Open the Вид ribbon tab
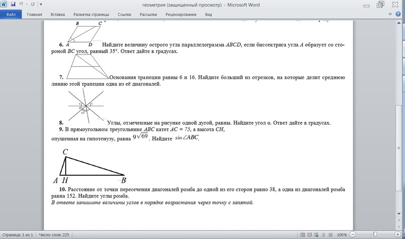The height and width of the screenshot is (239, 405). 208,15
